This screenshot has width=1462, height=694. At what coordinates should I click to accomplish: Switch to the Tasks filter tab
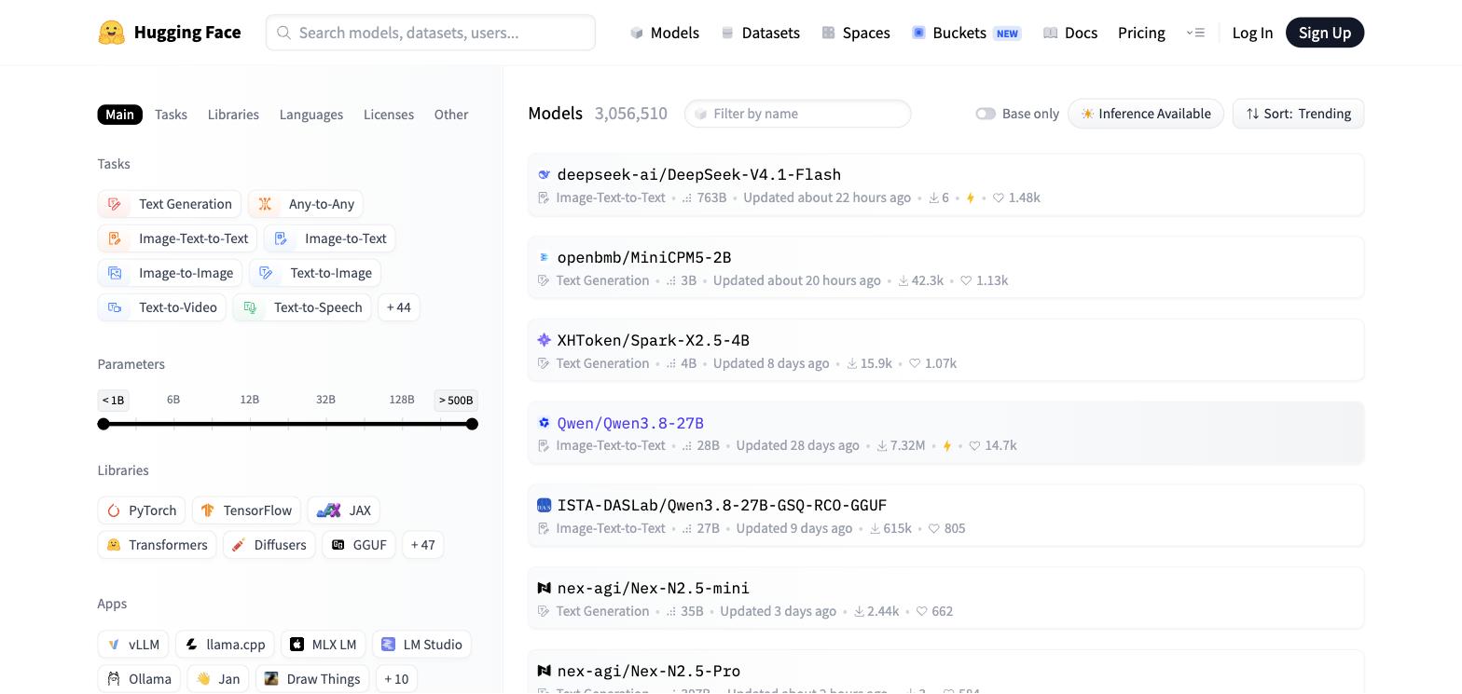(171, 115)
